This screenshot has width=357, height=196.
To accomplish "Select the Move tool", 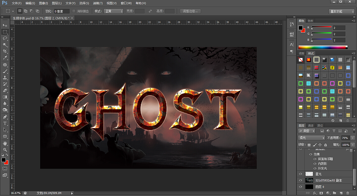I will pos(5,25).
